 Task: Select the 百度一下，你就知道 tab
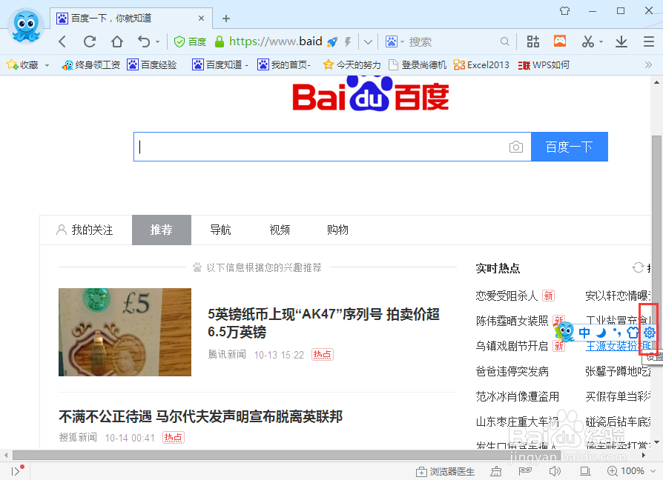[x=131, y=19]
